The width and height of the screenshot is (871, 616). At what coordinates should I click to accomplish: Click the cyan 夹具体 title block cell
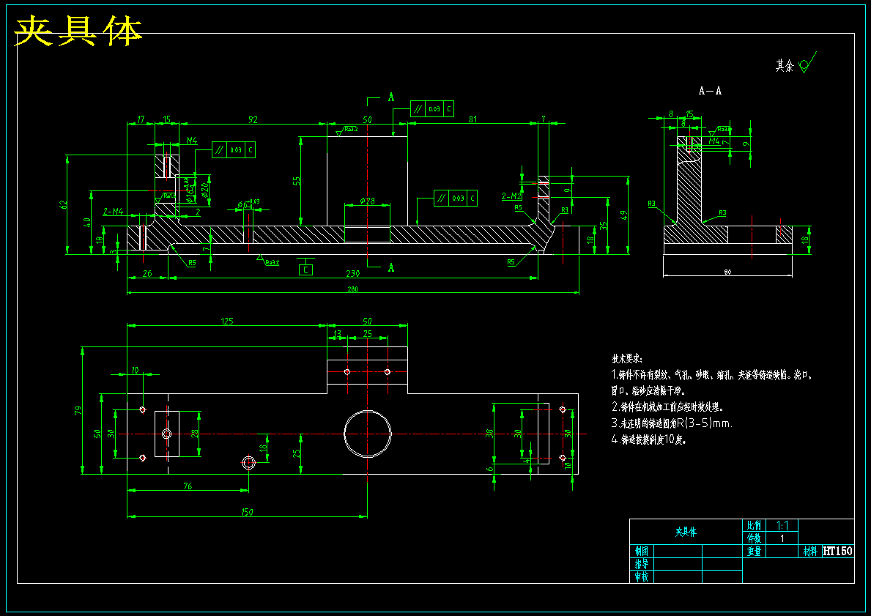(x=686, y=532)
